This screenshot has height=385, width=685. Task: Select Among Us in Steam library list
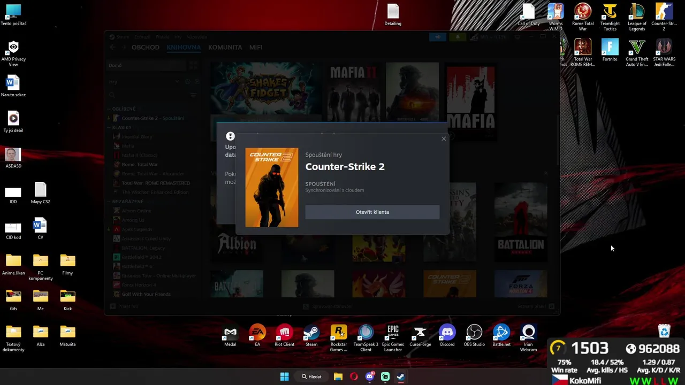click(133, 220)
